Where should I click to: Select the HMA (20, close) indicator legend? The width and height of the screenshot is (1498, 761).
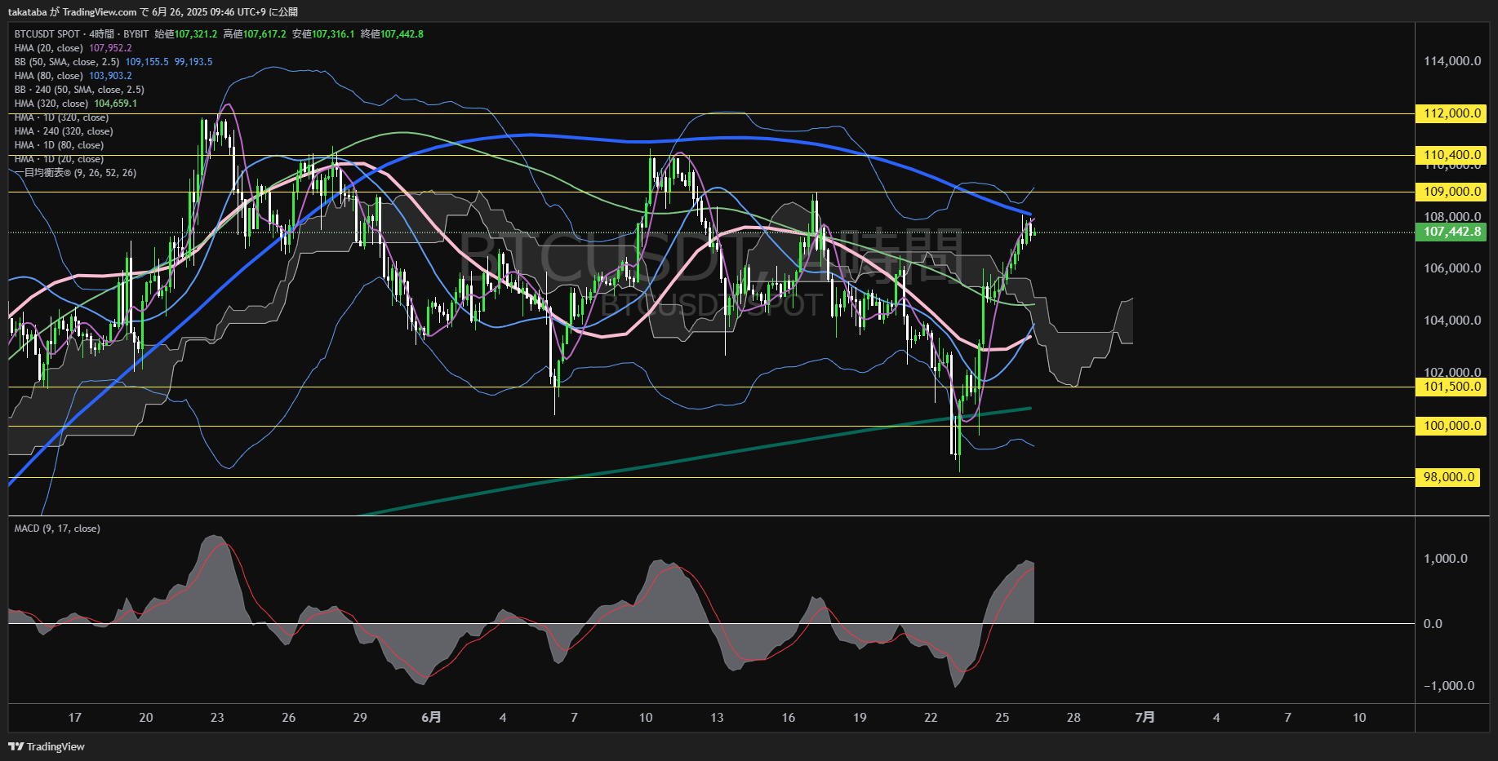[x=49, y=48]
